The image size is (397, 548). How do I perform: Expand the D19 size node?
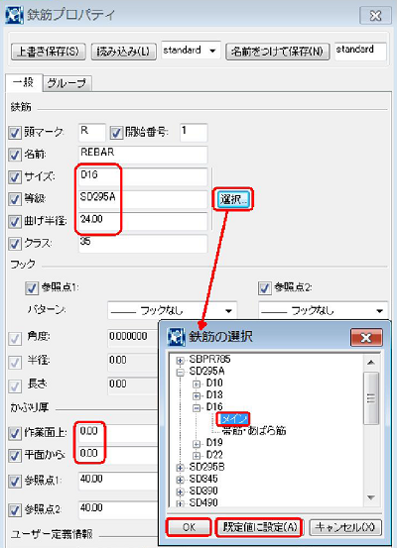pyautogui.click(x=197, y=444)
